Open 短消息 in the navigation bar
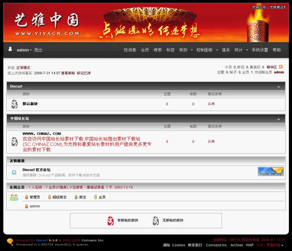 pyautogui.click(x=130, y=50)
